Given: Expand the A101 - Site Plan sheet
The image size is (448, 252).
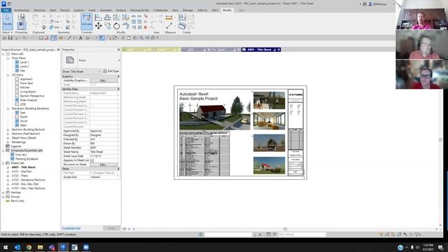Looking at the screenshot, I should [x=8, y=171].
